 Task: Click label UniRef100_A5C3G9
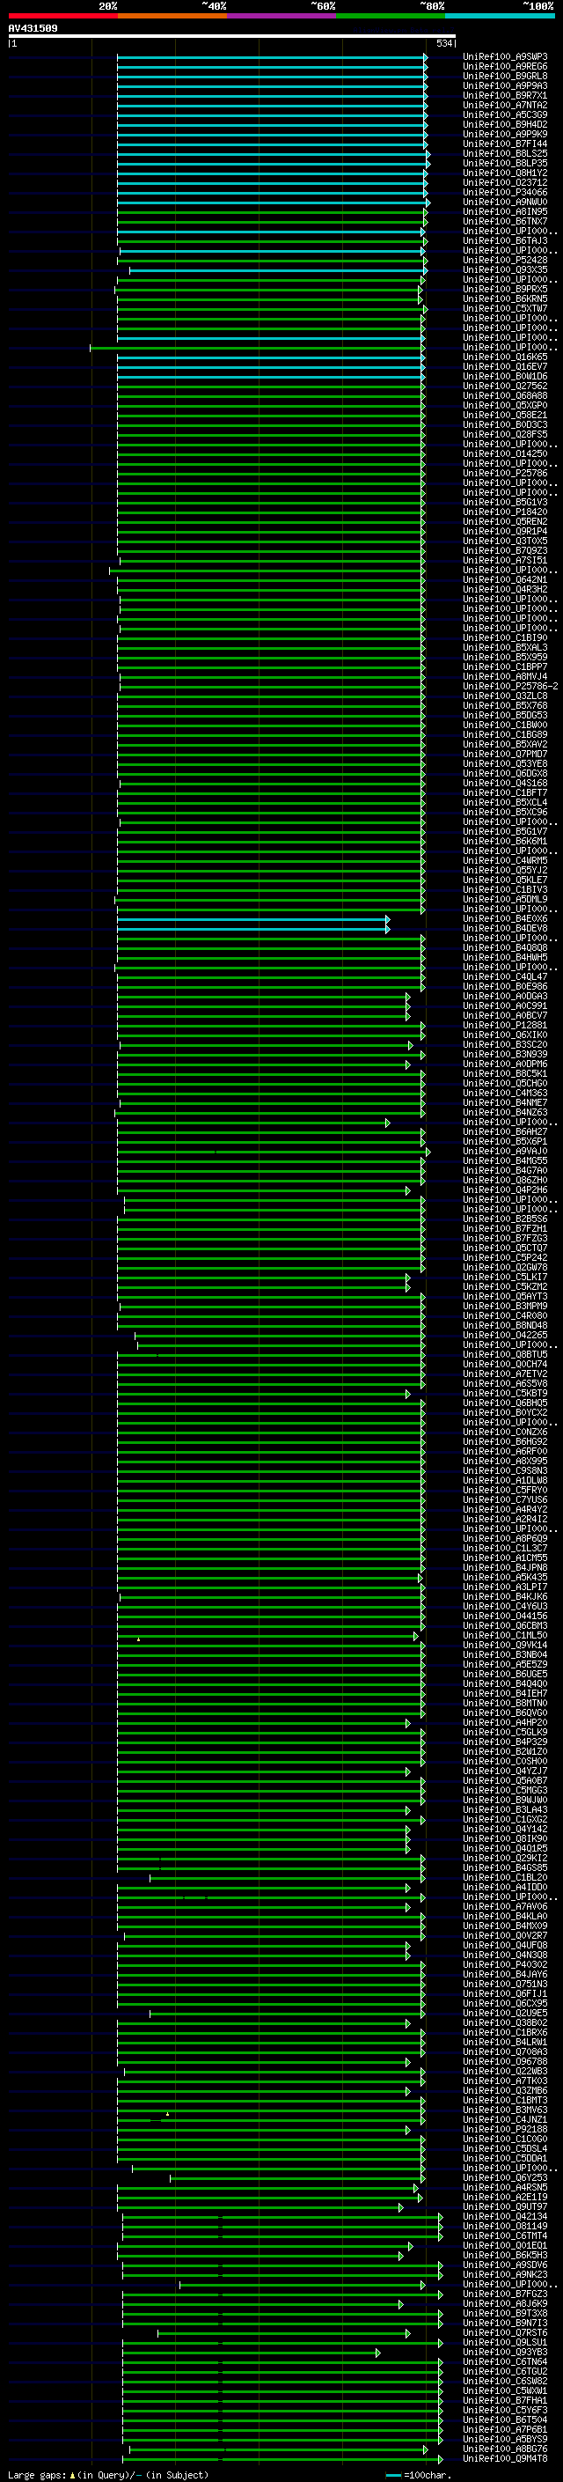pyautogui.click(x=505, y=114)
